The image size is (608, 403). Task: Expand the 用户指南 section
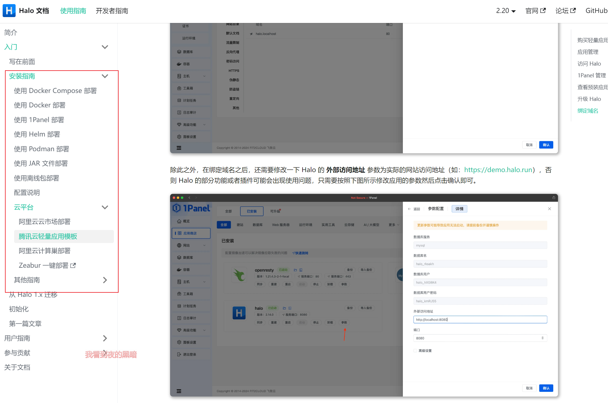tap(105, 338)
